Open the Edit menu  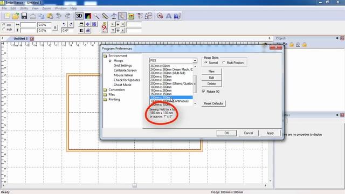point(13,8)
